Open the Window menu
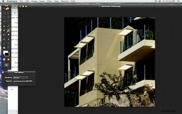182x114 pixels. 65,1
